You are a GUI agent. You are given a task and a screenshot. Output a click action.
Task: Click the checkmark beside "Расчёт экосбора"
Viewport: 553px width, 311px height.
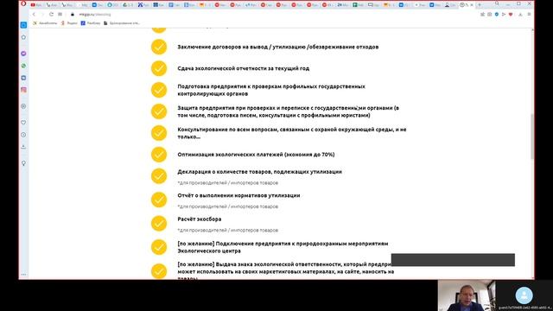click(x=159, y=224)
